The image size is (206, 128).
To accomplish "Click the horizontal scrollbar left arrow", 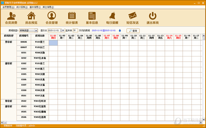I will [x=2, y=122].
